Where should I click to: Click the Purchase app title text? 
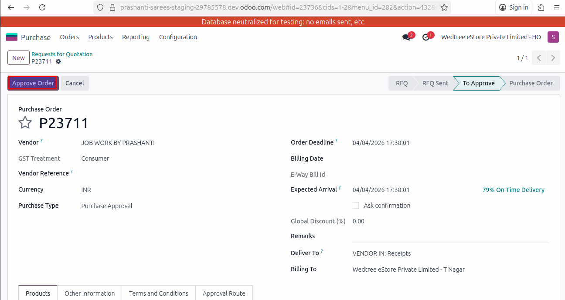[x=36, y=37]
